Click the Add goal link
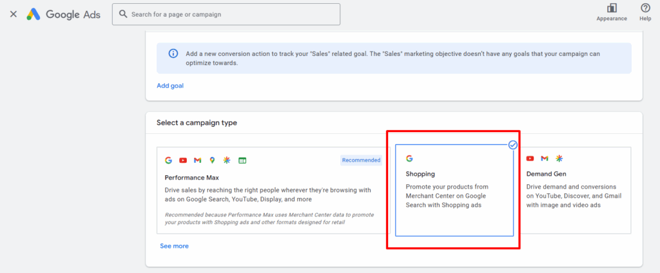The width and height of the screenshot is (660, 273). [x=170, y=86]
